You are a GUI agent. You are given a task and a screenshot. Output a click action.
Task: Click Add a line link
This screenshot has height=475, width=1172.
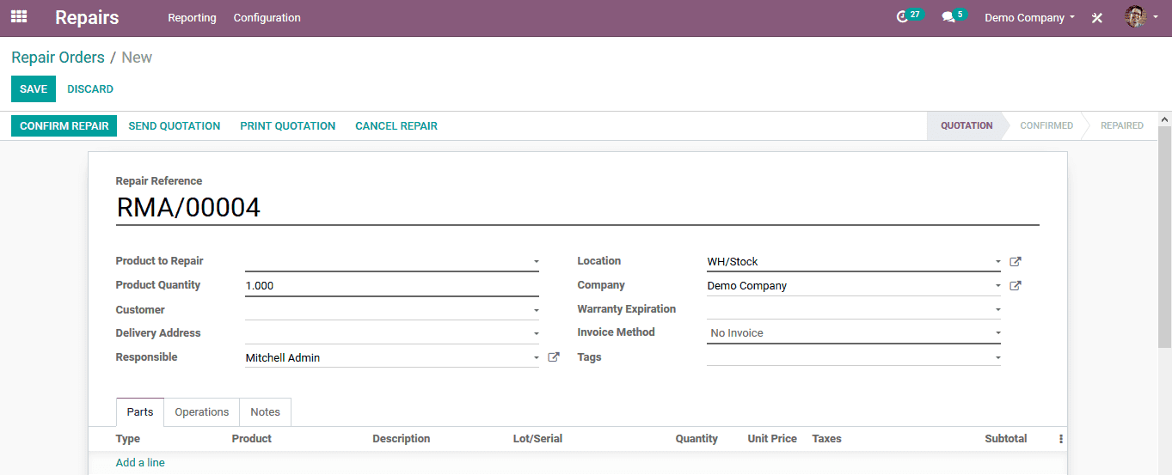coord(140,463)
